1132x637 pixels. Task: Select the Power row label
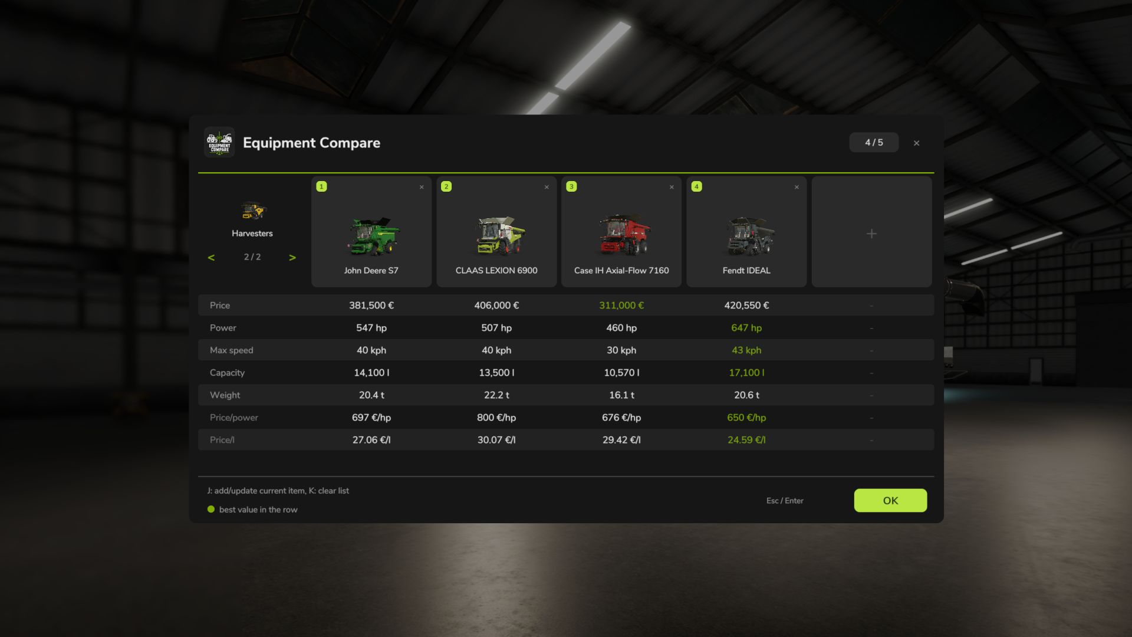[x=223, y=327]
